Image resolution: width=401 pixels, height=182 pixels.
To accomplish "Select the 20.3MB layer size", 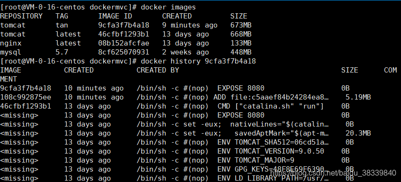I will 358,134.
